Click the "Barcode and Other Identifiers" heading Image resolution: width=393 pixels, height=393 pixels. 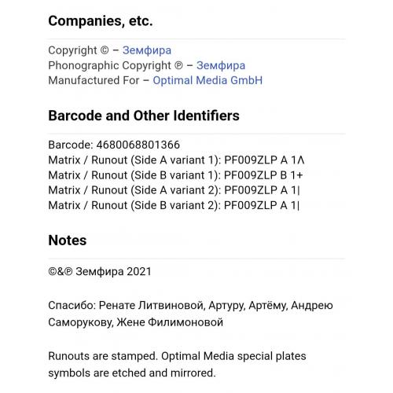[144, 116]
